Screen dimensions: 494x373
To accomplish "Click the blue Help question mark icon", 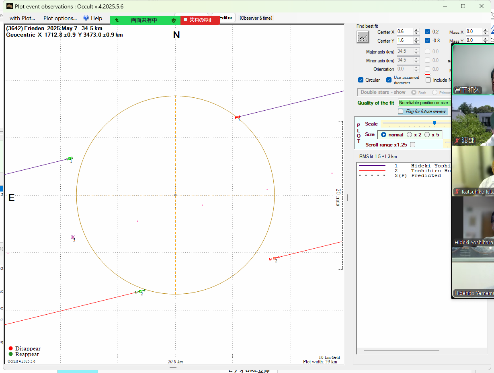I will click(x=86, y=18).
